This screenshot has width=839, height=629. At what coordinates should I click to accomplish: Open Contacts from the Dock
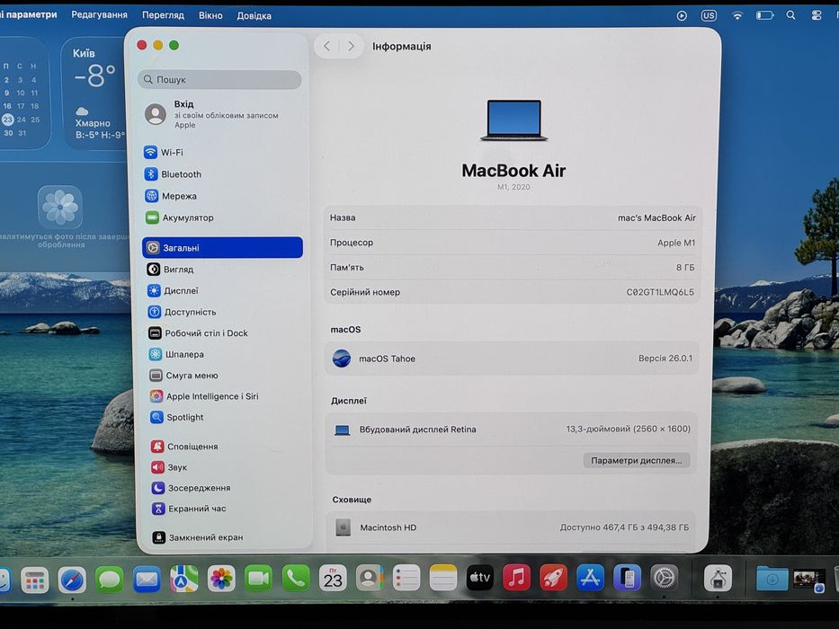(370, 578)
